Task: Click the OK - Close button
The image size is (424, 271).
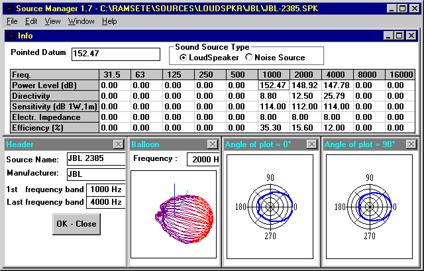Action: (77, 224)
